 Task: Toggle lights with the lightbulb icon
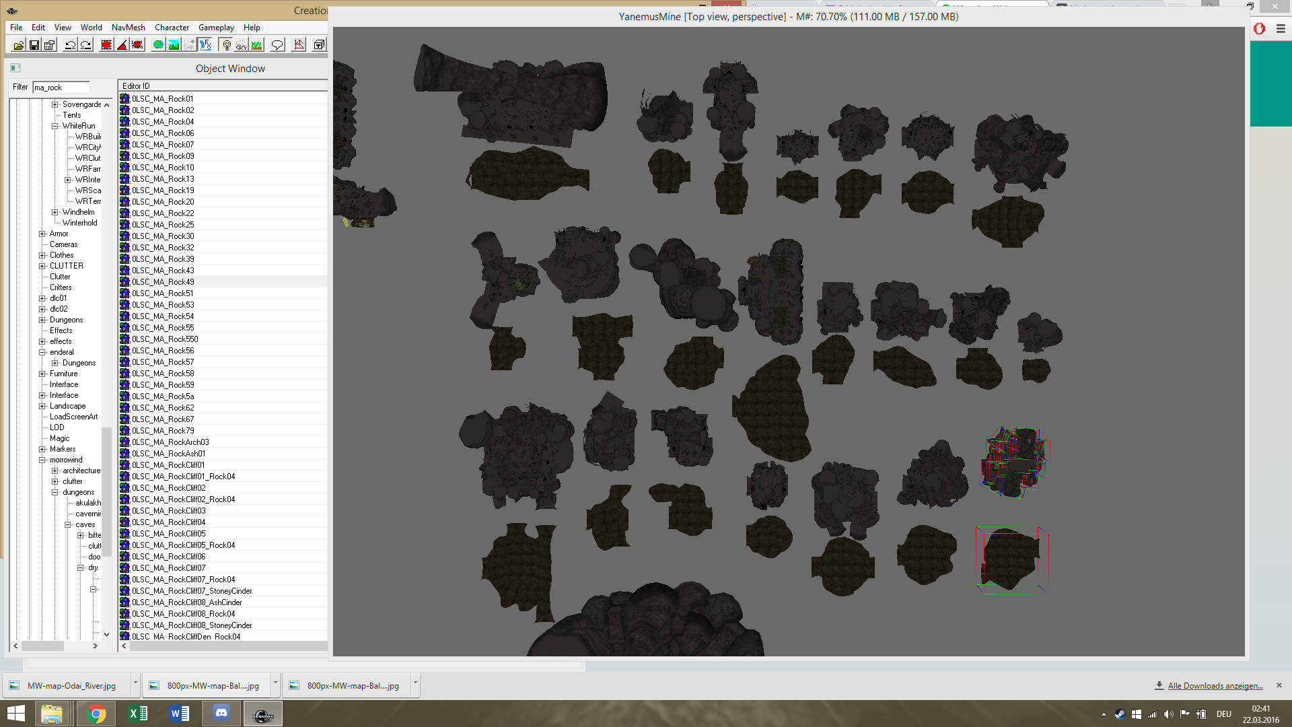tap(226, 45)
